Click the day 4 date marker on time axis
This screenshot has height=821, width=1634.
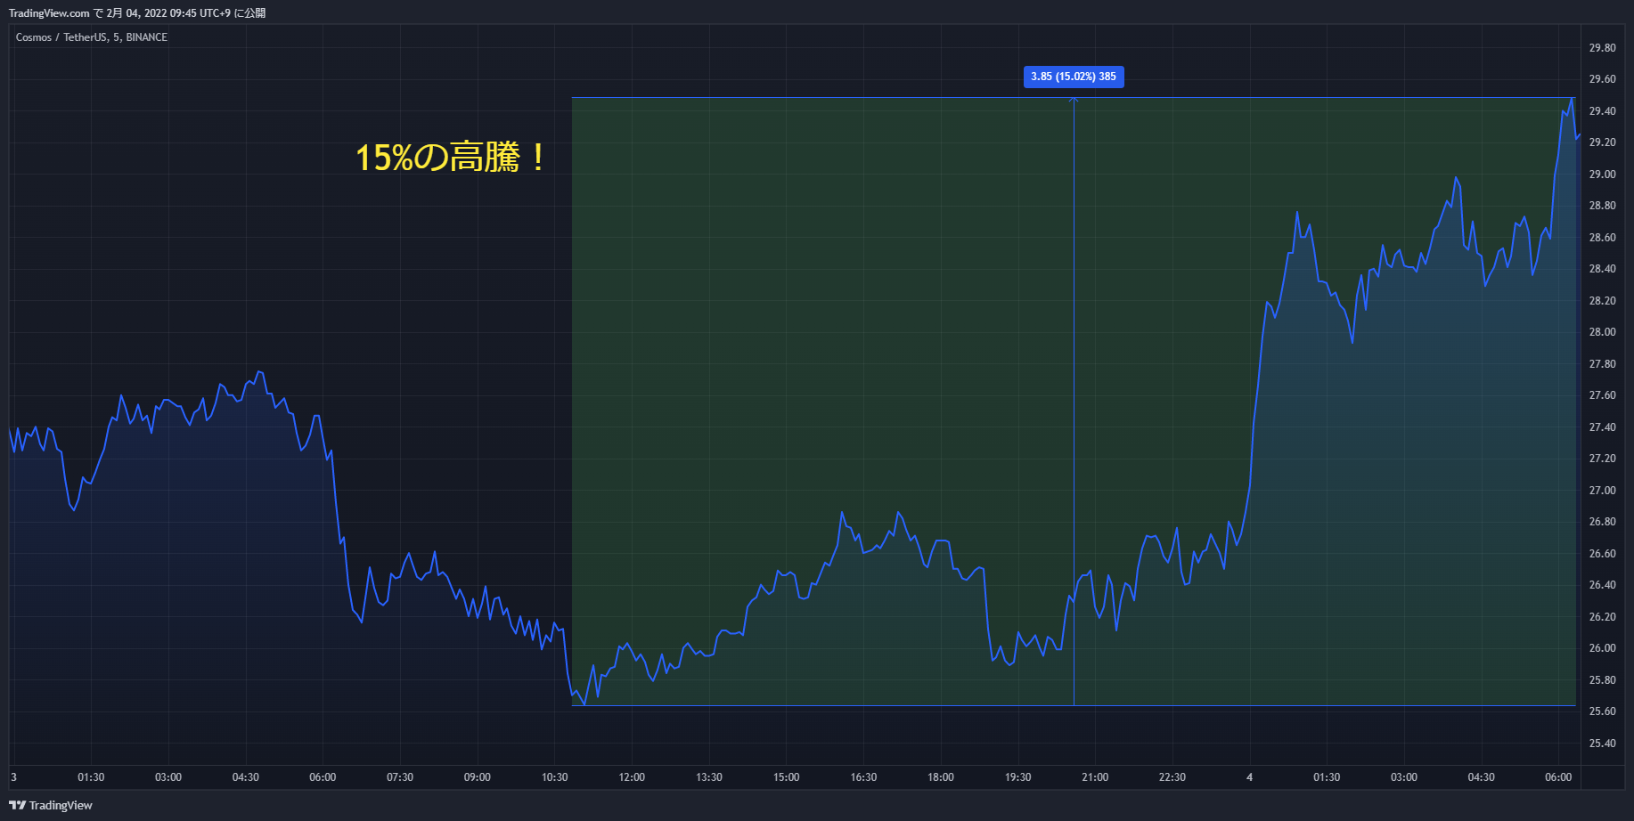pyautogui.click(x=1249, y=777)
